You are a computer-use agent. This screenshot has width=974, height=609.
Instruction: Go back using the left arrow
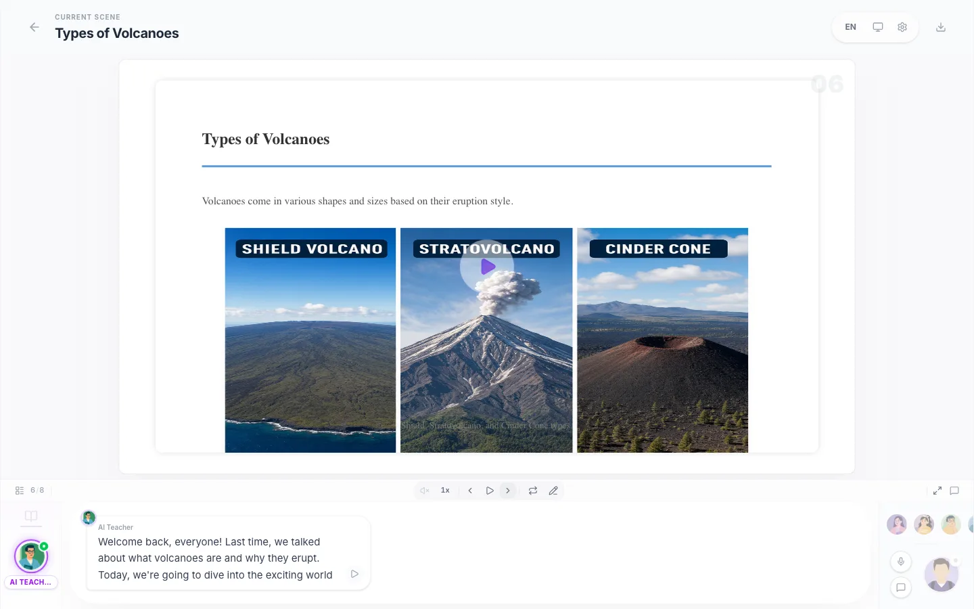point(34,27)
